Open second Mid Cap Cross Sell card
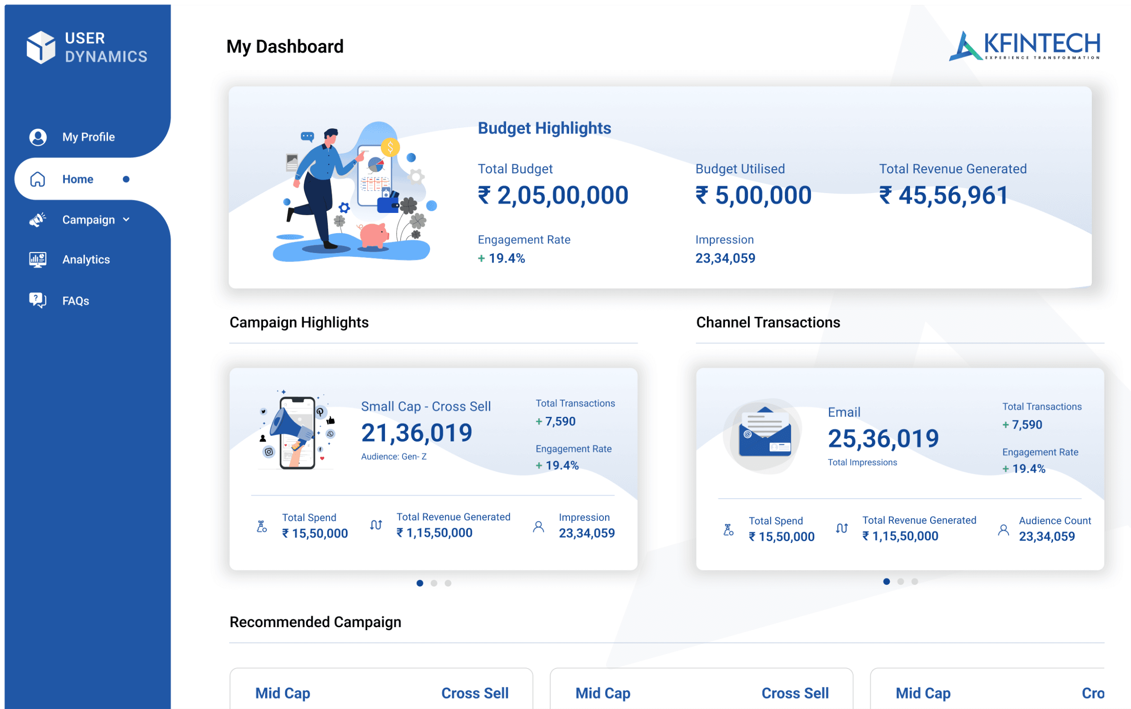The height and width of the screenshot is (709, 1131). coord(701,692)
